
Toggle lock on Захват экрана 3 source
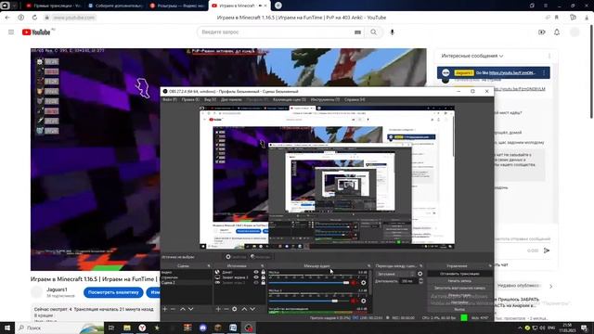click(x=264, y=277)
